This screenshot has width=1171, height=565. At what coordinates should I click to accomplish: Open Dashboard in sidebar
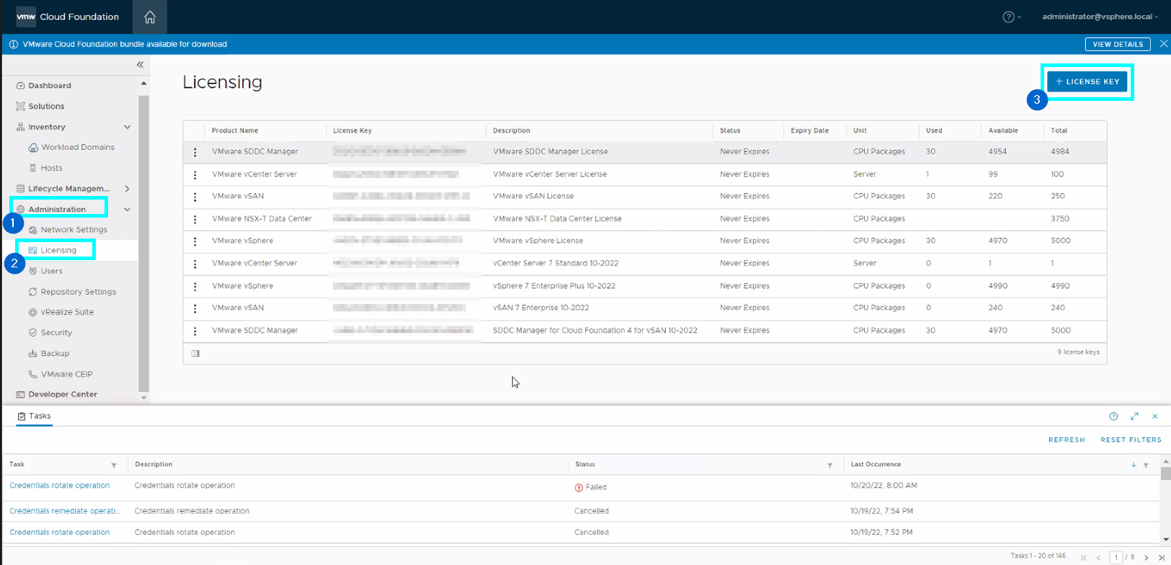tap(50, 86)
